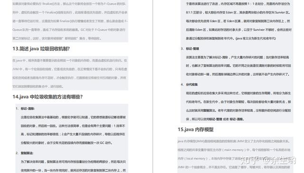
Task: Click the paragraph explaining 标记-整理
Action: coord(238,66)
